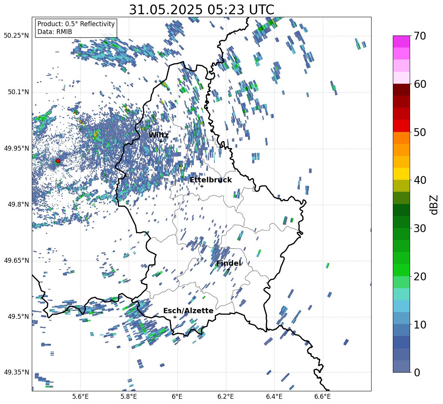Click the red radar location dot

point(58,161)
